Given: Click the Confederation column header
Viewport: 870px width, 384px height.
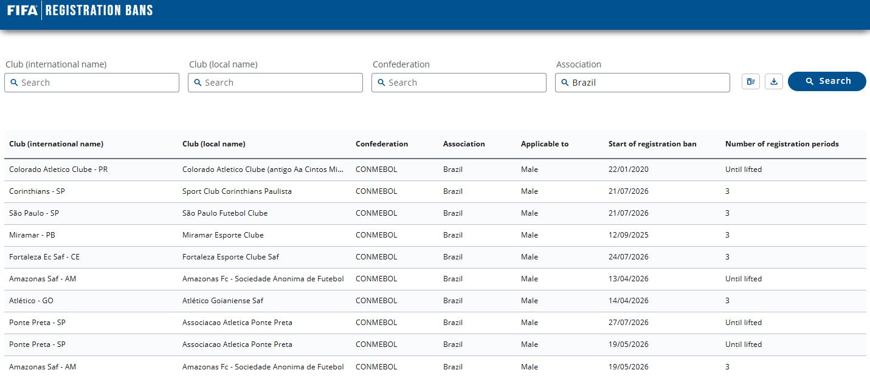Looking at the screenshot, I should click(382, 144).
